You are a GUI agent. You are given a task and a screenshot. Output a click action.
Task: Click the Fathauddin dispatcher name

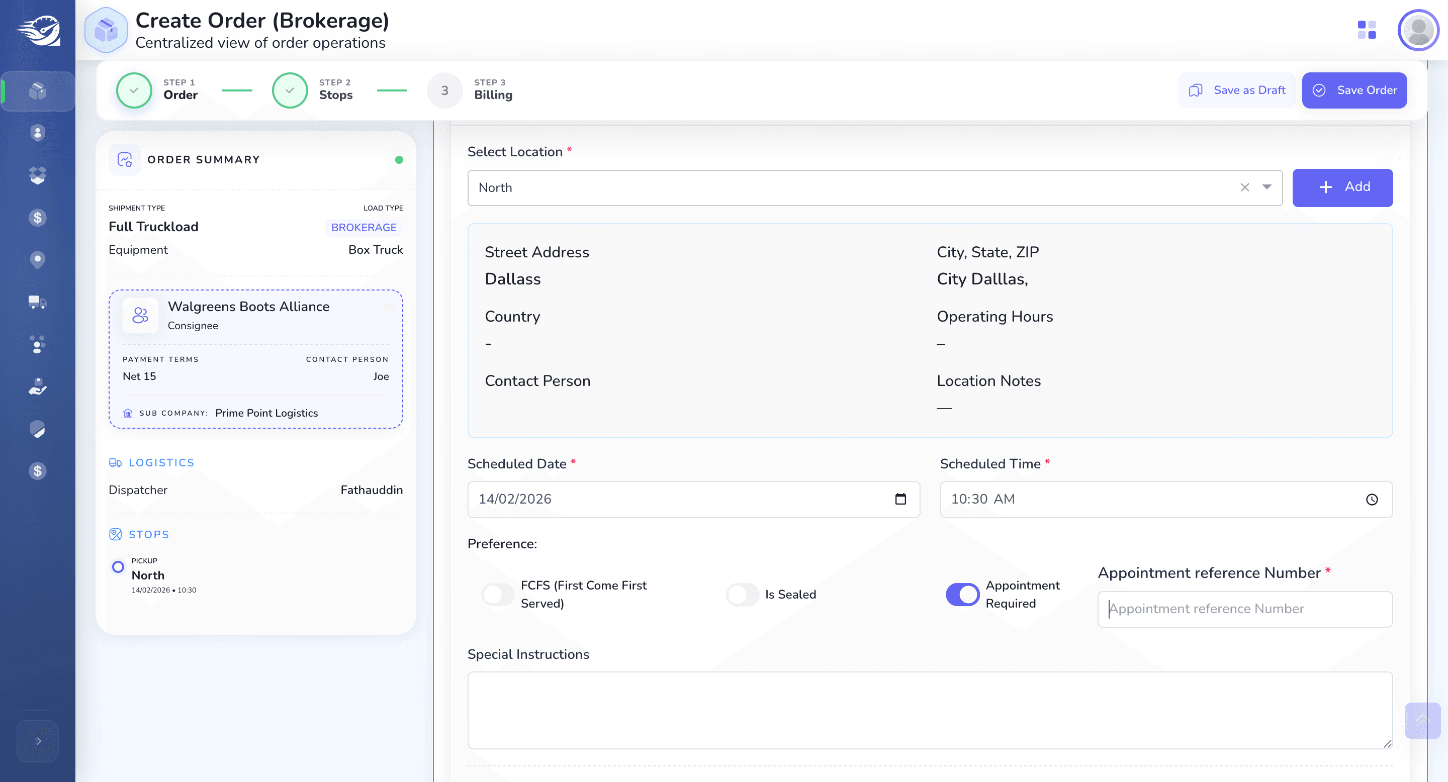372,490
